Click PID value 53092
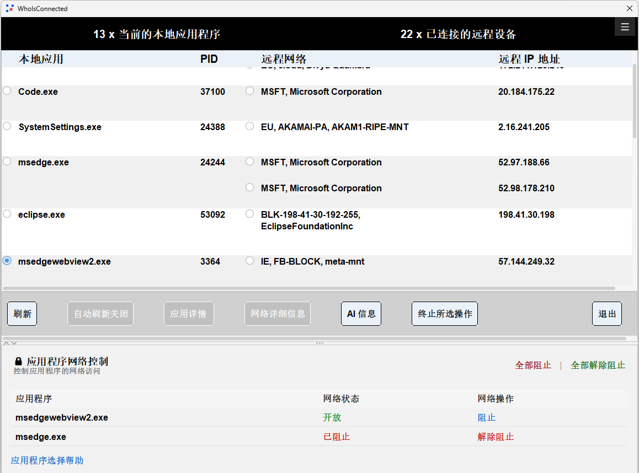This screenshot has width=639, height=473. tap(212, 214)
